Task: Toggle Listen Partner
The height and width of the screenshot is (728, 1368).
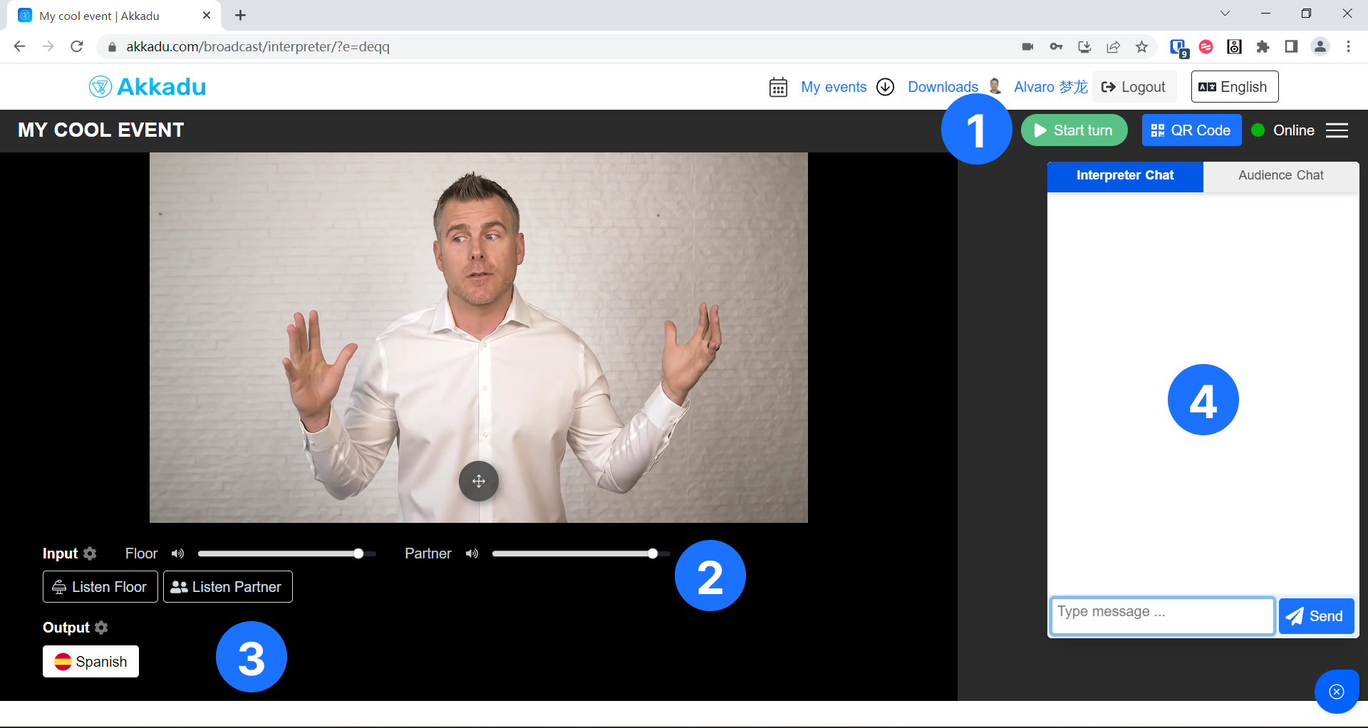Action: pos(228,587)
